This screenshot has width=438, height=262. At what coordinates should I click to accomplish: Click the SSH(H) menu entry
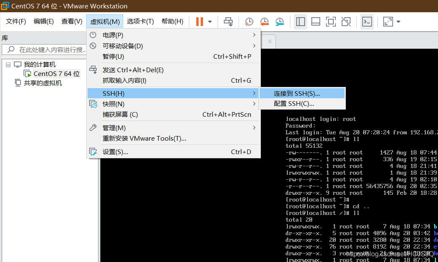pyautogui.click(x=173, y=93)
